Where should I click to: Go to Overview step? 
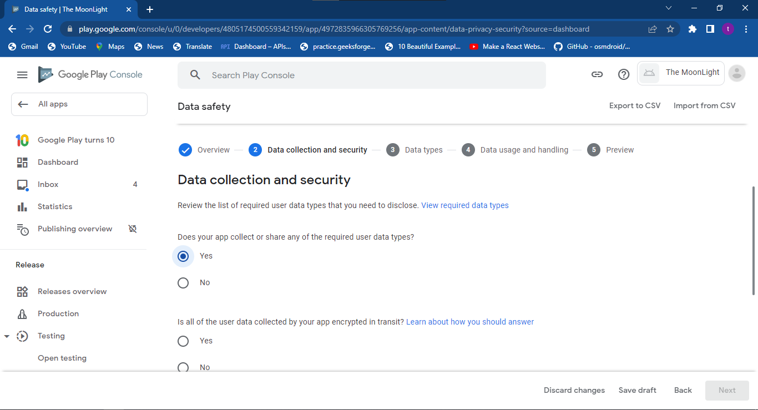(x=204, y=150)
